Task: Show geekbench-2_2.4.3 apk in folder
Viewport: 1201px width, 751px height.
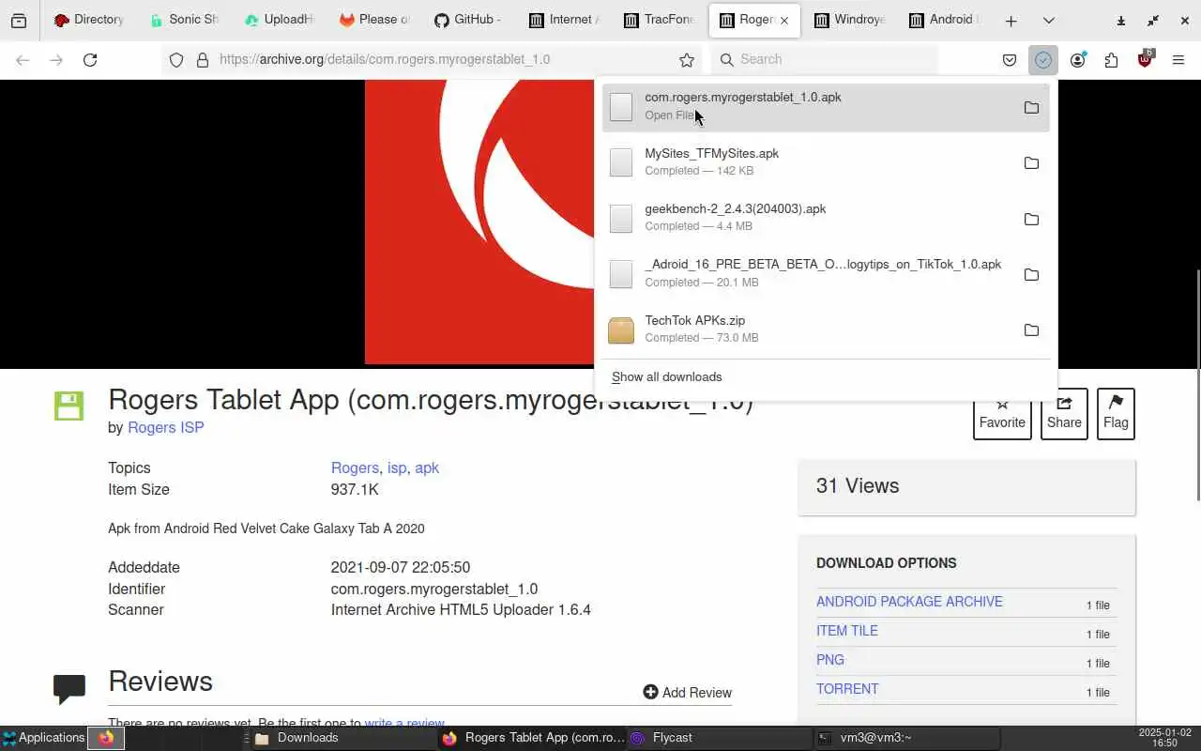Action: pos(1031,219)
